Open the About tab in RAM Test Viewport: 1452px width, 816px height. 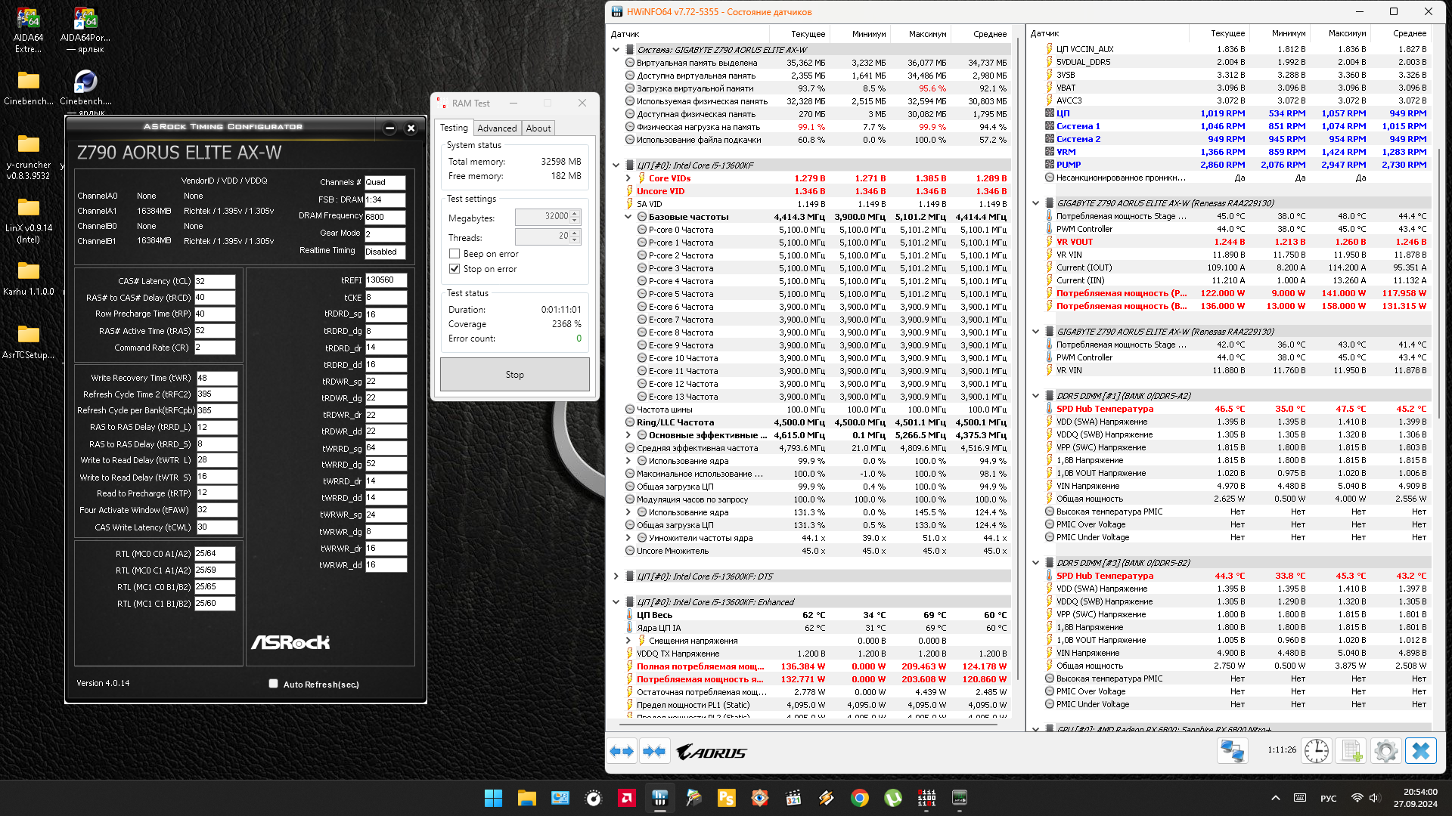tap(538, 128)
